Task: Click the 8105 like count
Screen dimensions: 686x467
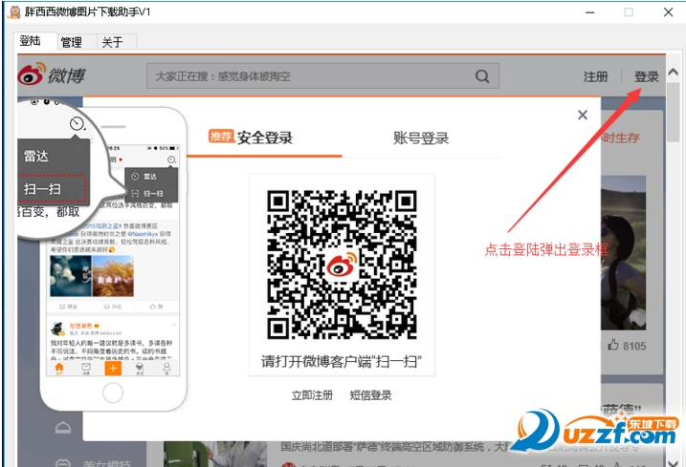Action: [x=634, y=346]
